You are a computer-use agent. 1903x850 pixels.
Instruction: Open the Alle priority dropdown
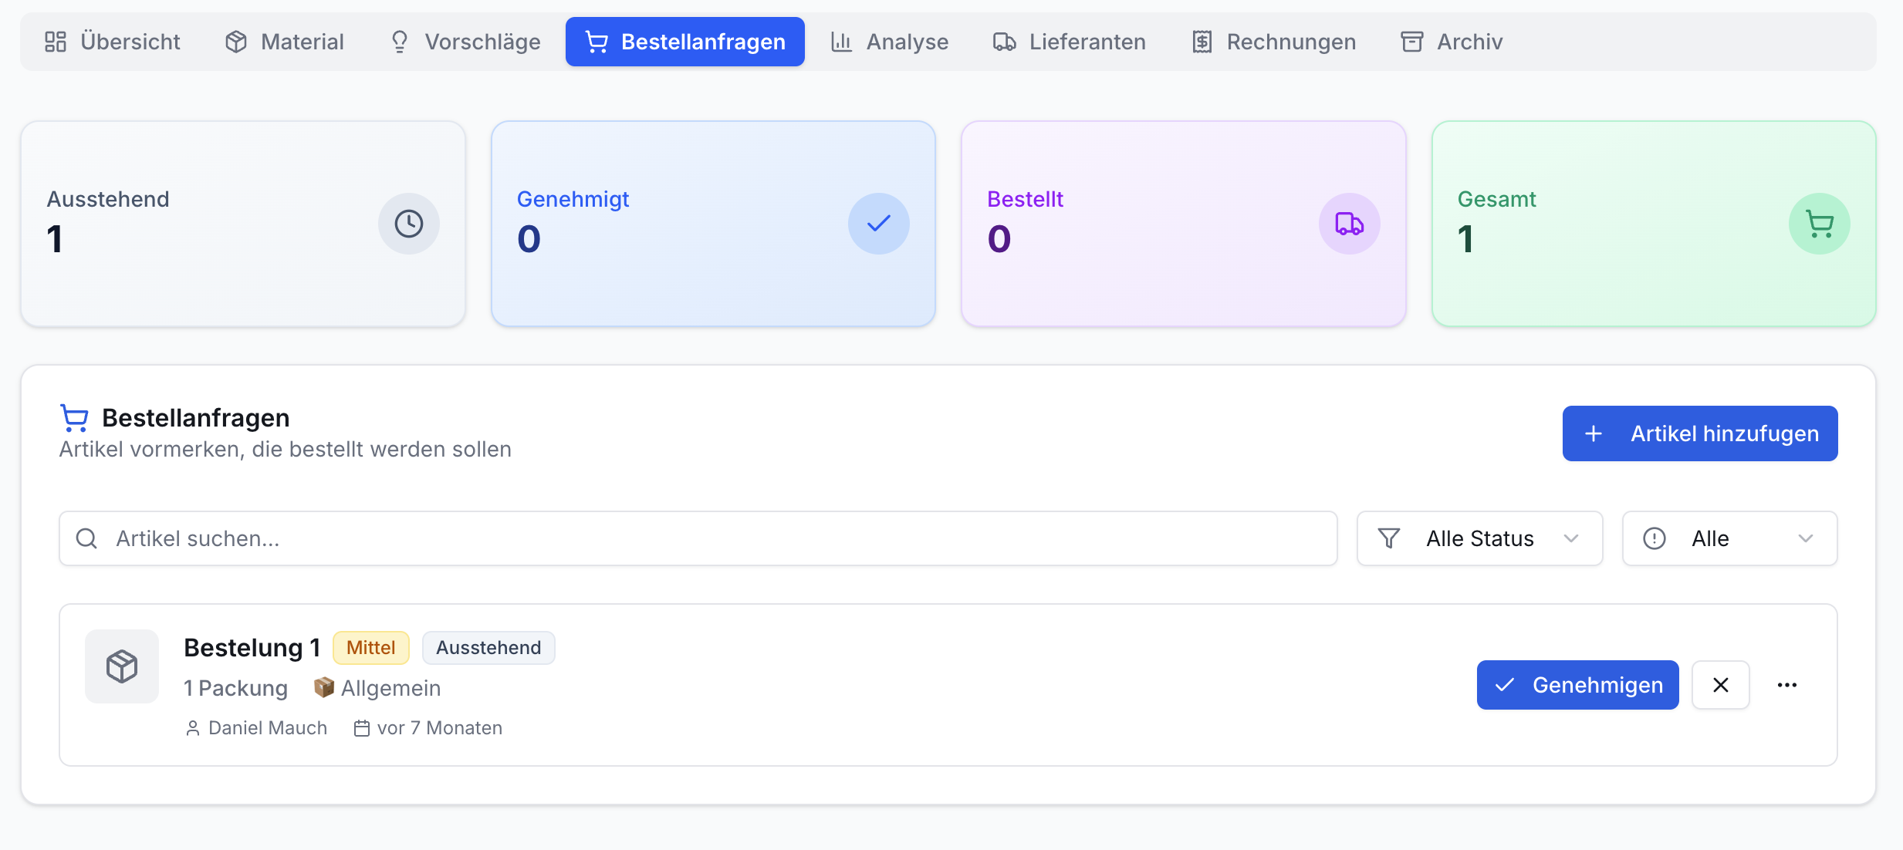(1730, 538)
